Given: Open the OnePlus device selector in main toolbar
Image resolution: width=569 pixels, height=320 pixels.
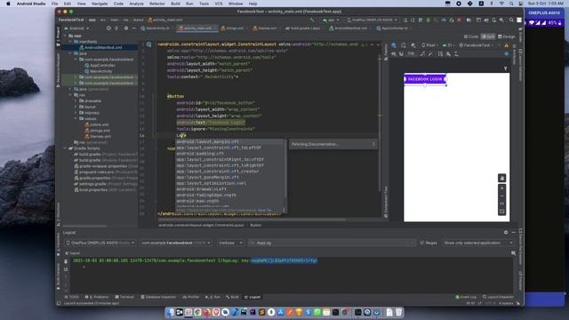Looking at the screenshot, I should tap(373, 20).
